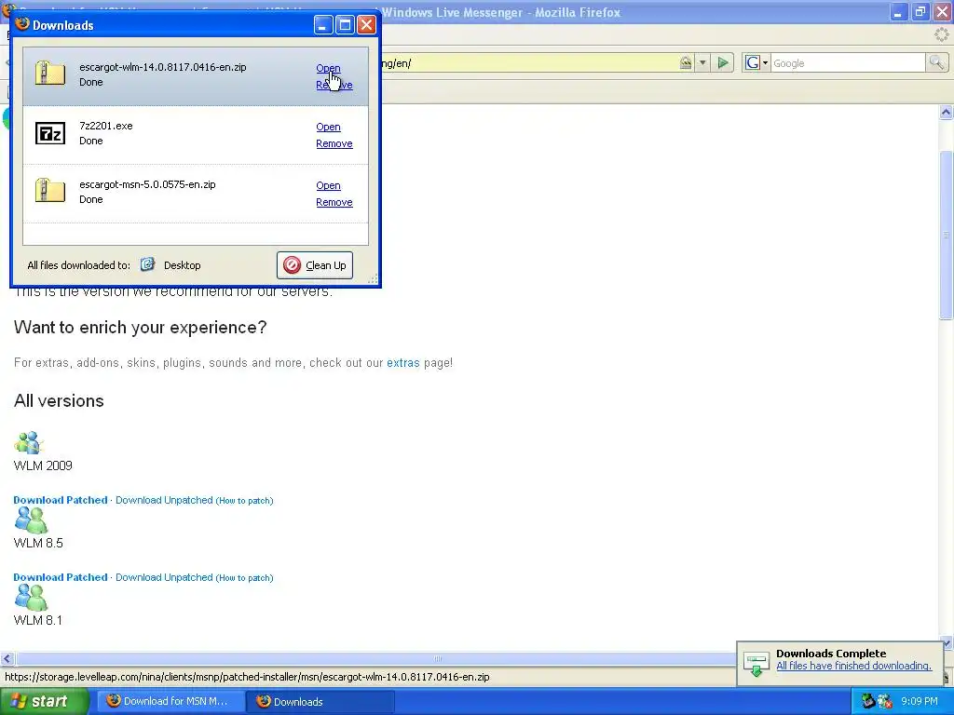Click Download Patched above WLM 8.1

[61, 577]
